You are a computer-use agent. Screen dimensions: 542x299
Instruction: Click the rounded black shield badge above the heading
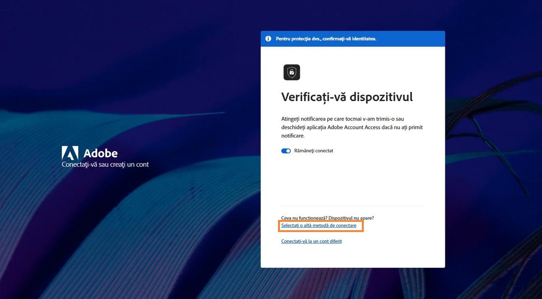click(x=292, y=72)
